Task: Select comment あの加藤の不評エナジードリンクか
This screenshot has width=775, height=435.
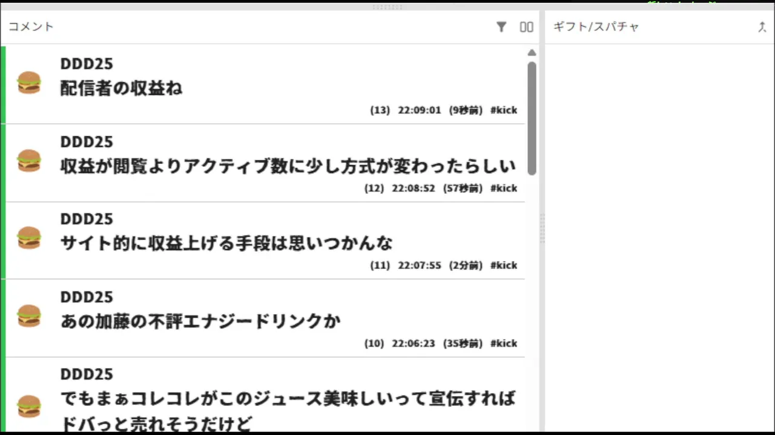Action: 200,321
